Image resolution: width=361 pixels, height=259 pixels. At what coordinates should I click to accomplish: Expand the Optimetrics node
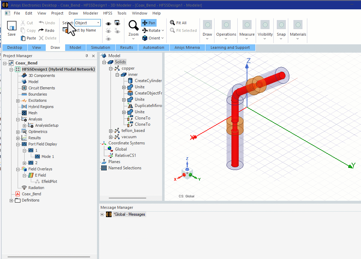pos(18,132)
